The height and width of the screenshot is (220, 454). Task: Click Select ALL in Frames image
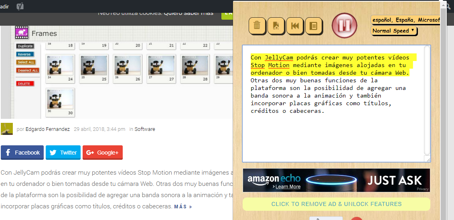[x=26, y=62]
